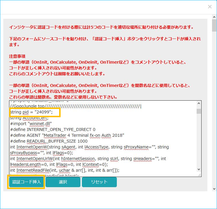Click the dialog scrollbar up arrow
This screenshot has width=217, height=209.
214,17
